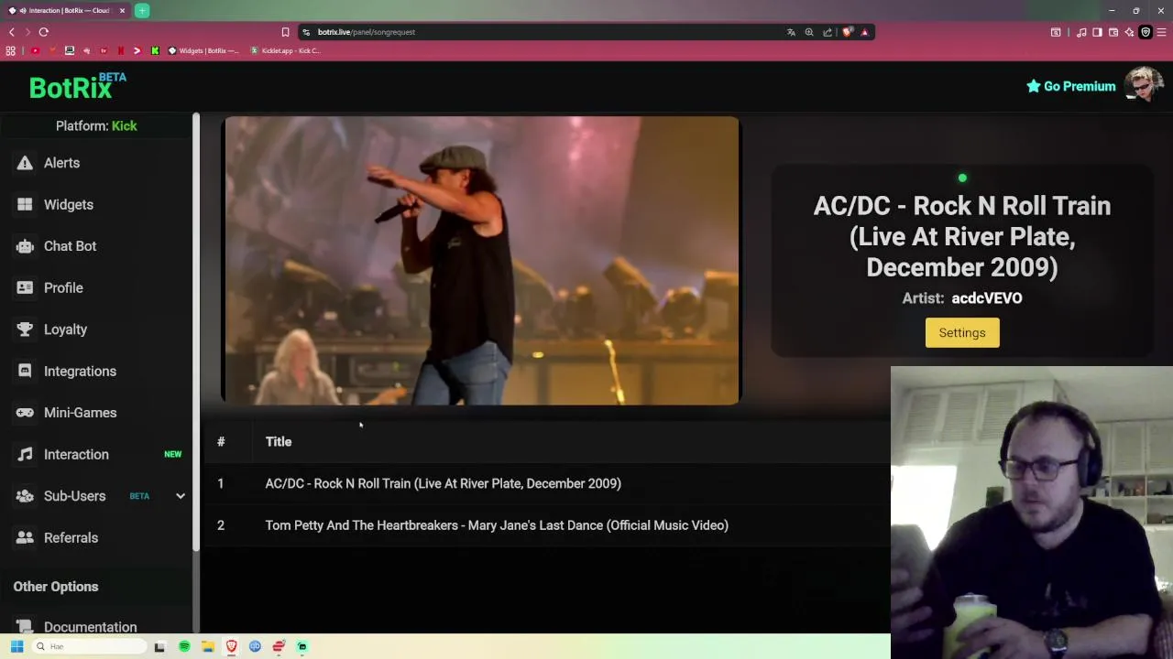This screenshot has width=1173, height=659.
Task: Click the translate page icon
Action: 791,32
